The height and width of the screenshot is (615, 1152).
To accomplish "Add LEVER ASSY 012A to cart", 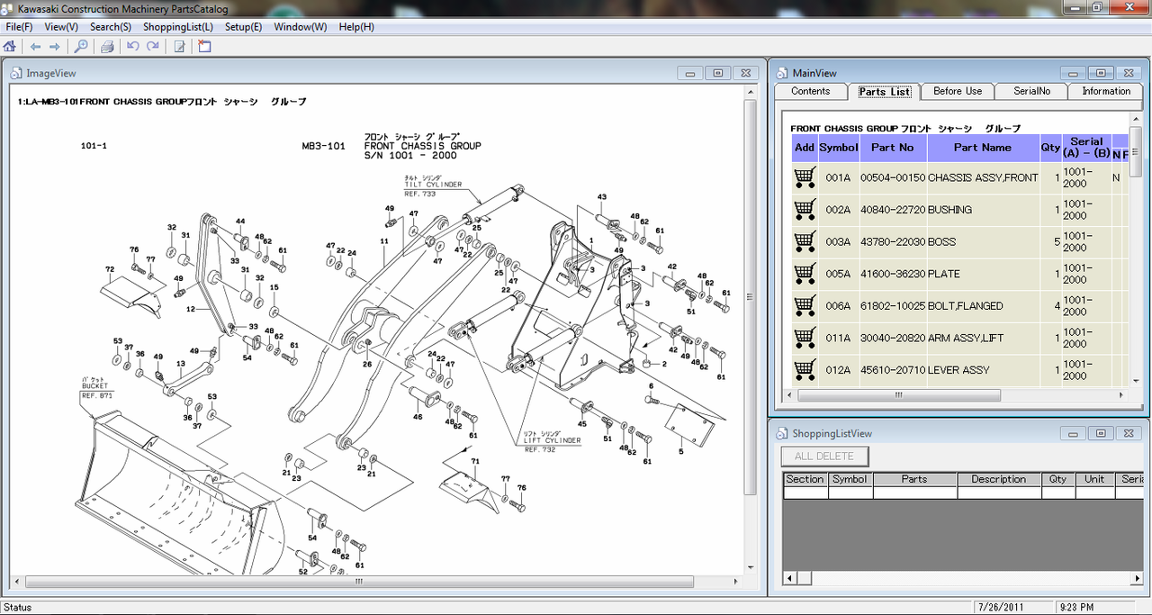I will coord(805,369).
